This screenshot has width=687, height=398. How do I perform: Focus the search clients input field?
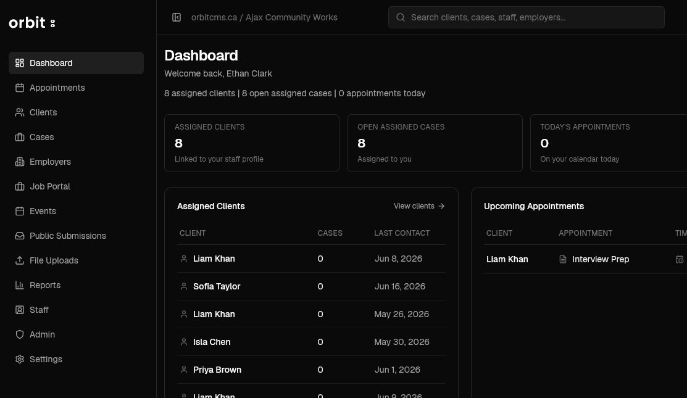coord(526,17)
